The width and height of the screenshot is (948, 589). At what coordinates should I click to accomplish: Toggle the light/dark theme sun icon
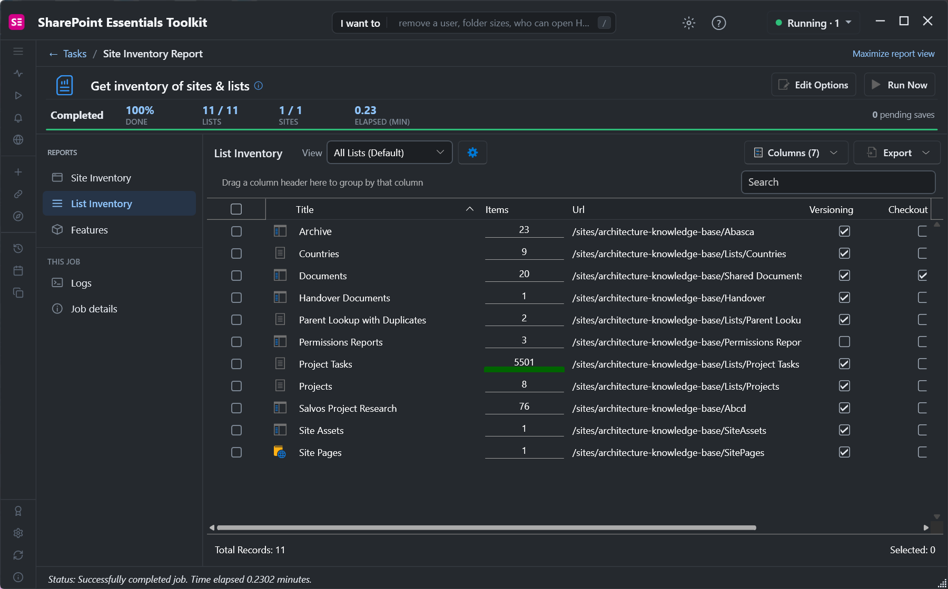688,23
